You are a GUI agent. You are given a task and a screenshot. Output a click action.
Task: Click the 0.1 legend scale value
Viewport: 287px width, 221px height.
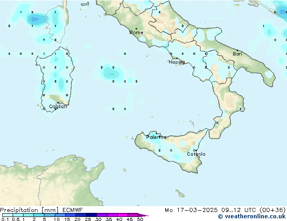5,219
